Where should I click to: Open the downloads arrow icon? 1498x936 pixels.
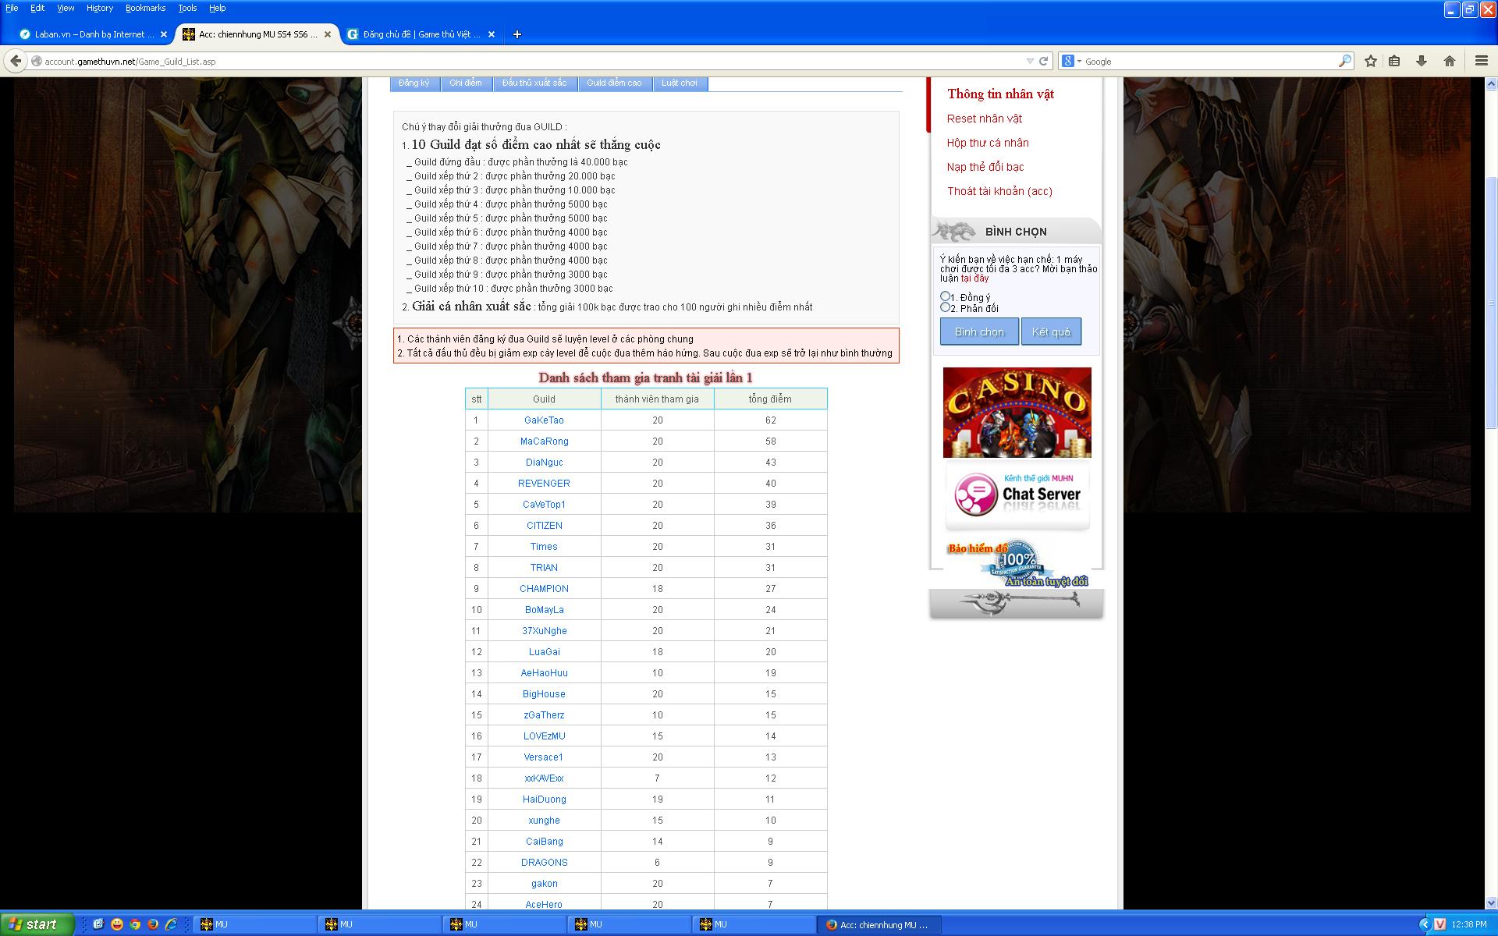click(x=1422, y=61)
